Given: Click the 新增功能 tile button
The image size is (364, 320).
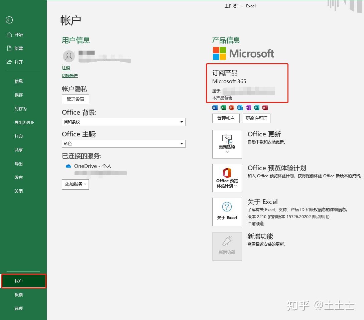Looking at the screenshot, I should pyautogui.click(x=227, y=246).
